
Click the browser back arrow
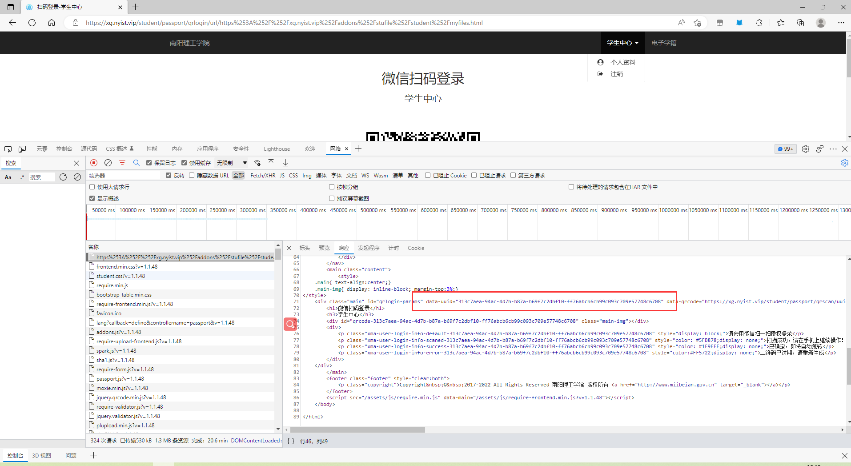12,23
